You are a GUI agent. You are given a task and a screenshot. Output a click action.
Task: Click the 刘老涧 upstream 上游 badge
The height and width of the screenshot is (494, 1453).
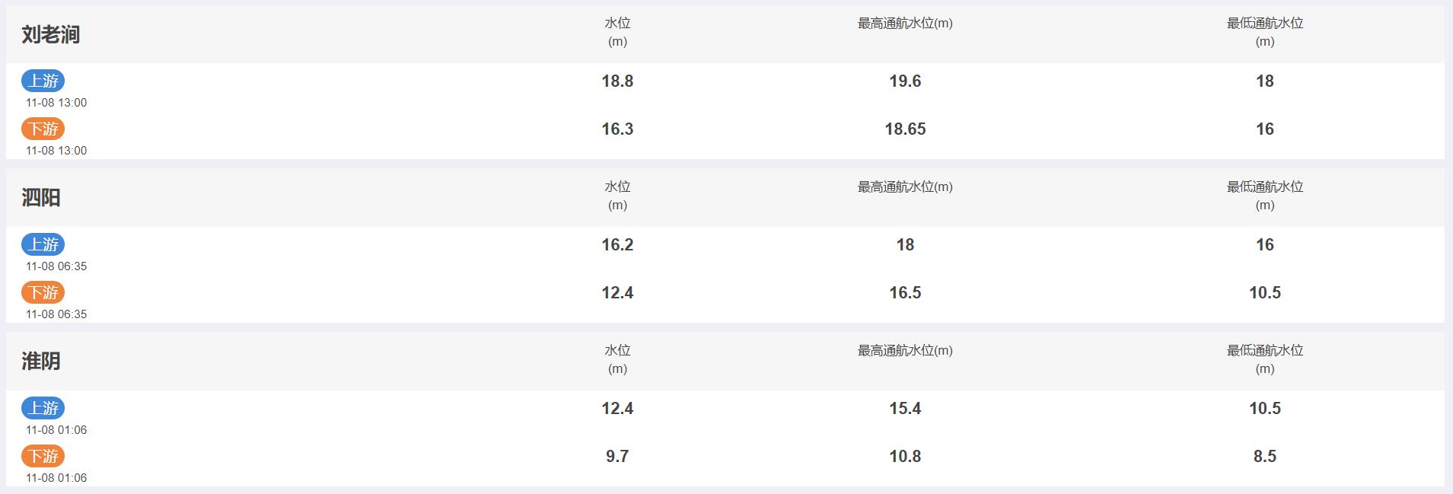click(43, 81)
